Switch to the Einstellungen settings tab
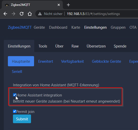 click(19, 46)
